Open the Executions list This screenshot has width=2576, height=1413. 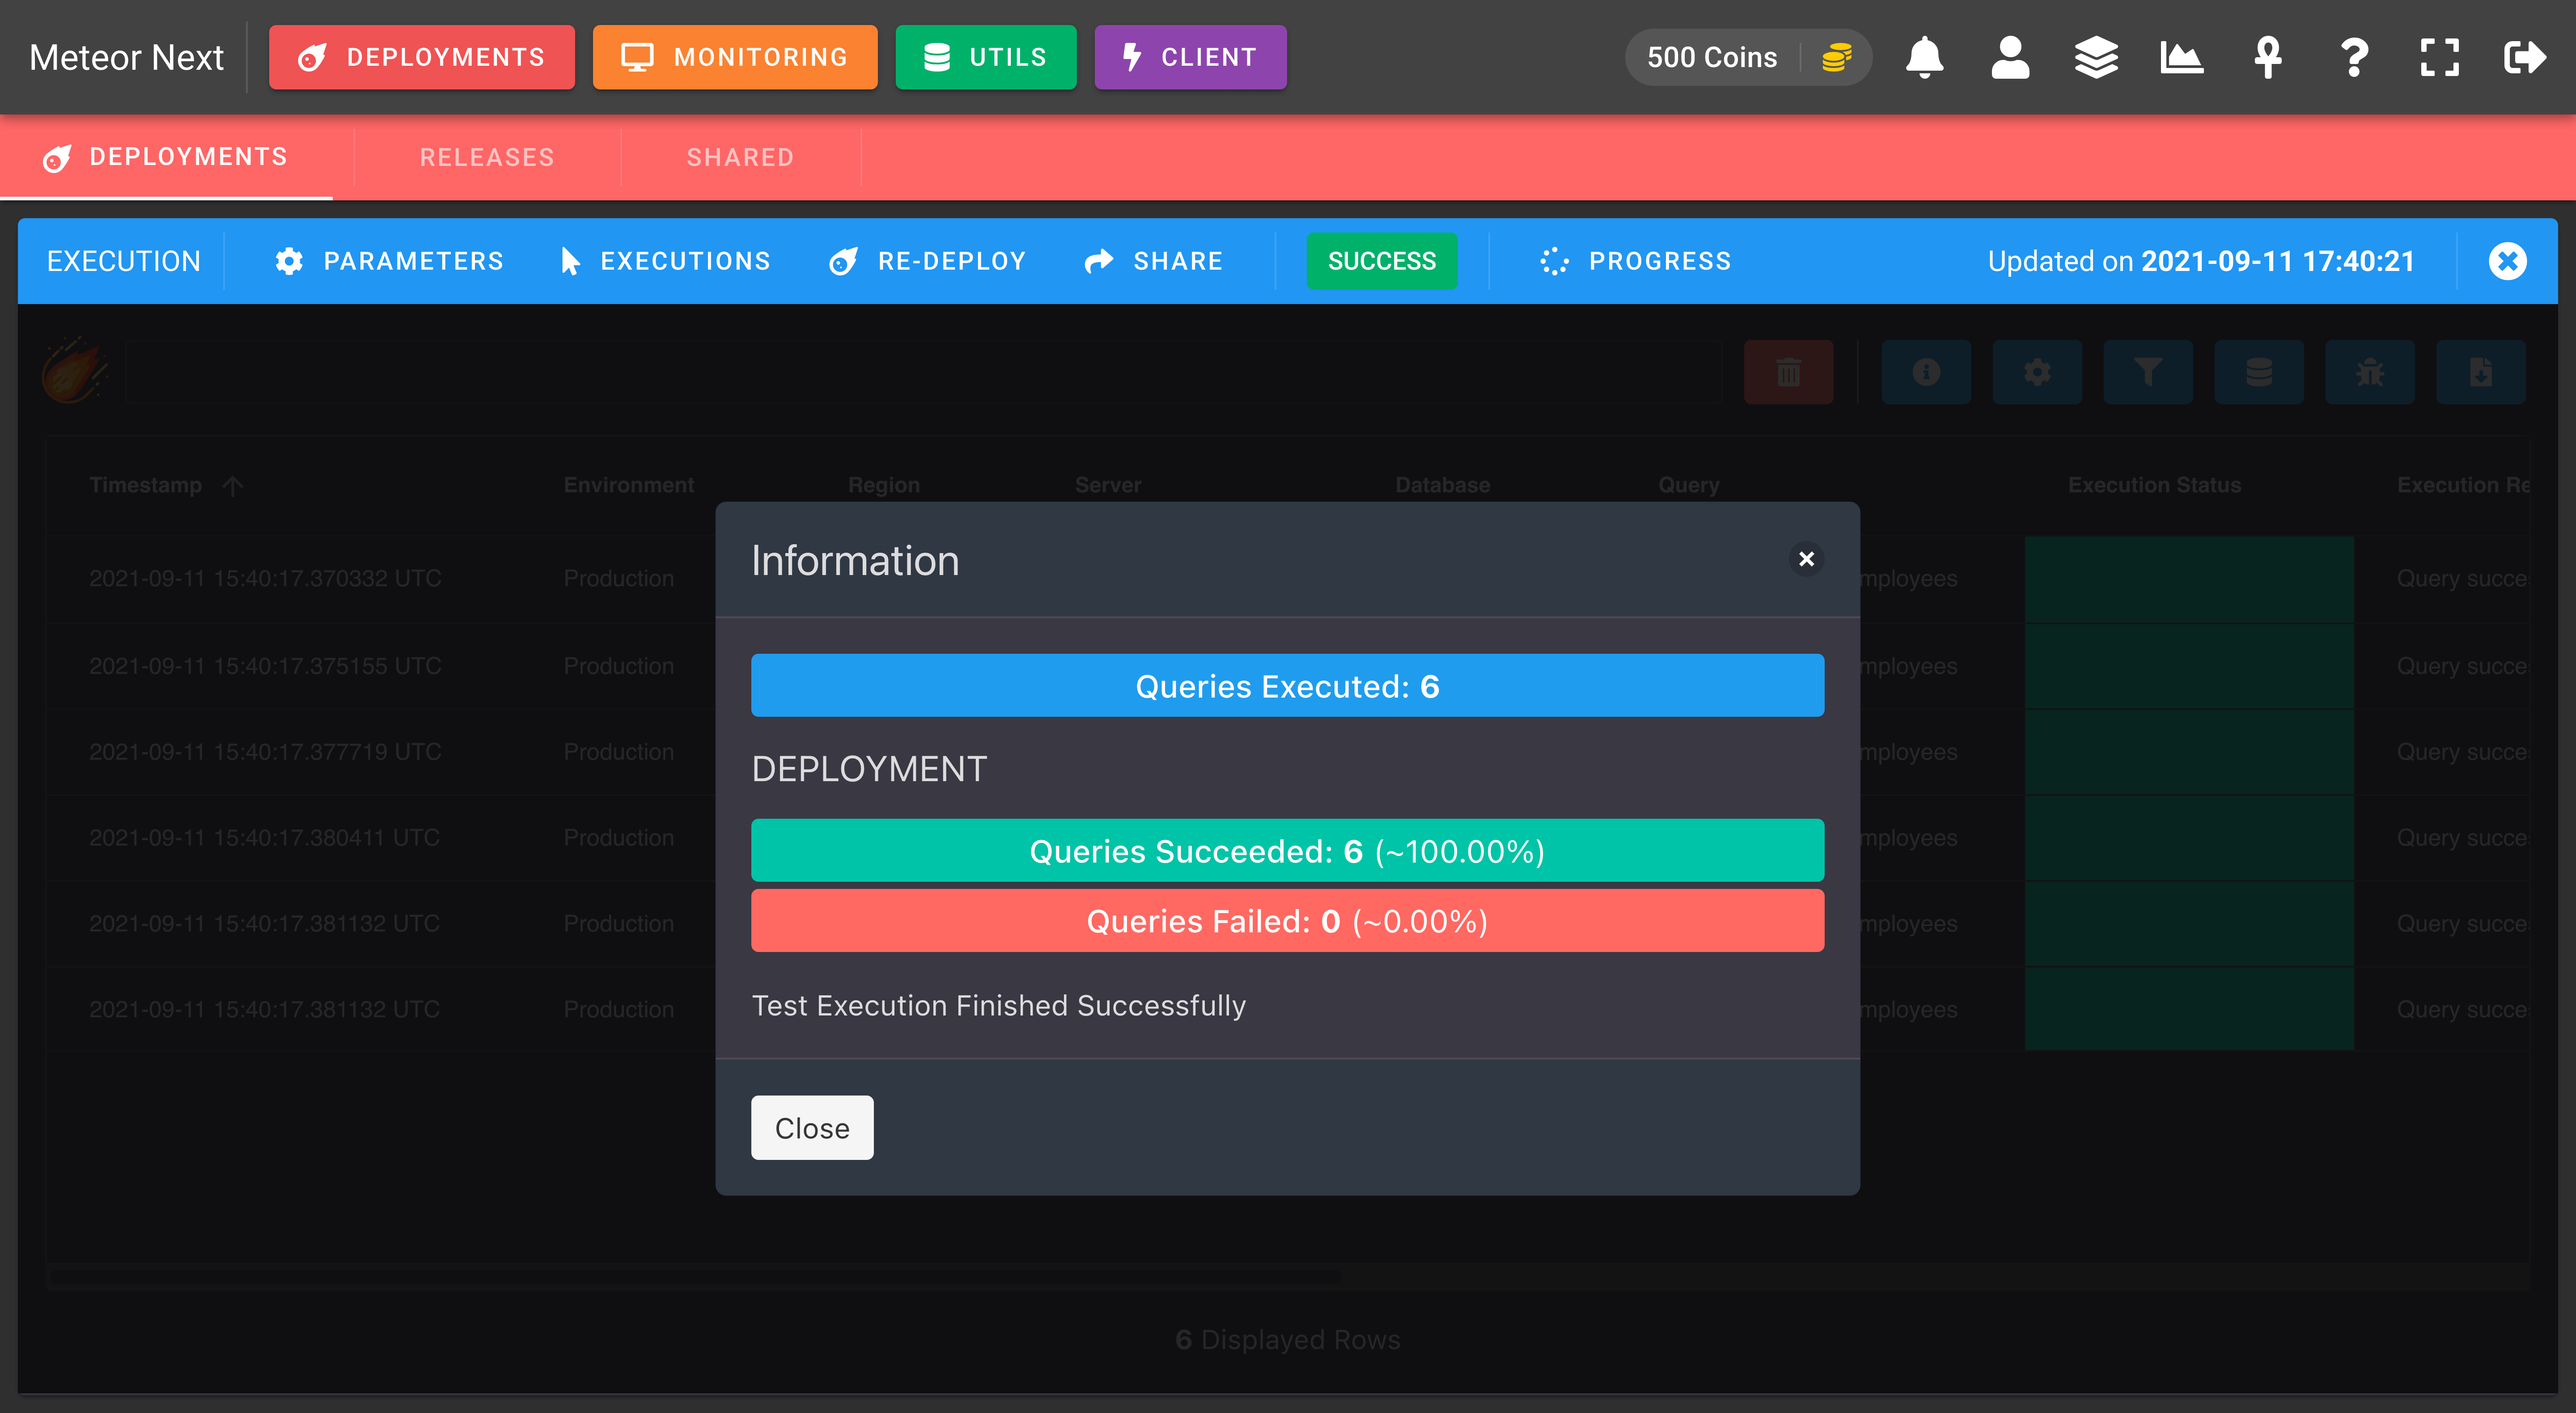click(666, 261)
